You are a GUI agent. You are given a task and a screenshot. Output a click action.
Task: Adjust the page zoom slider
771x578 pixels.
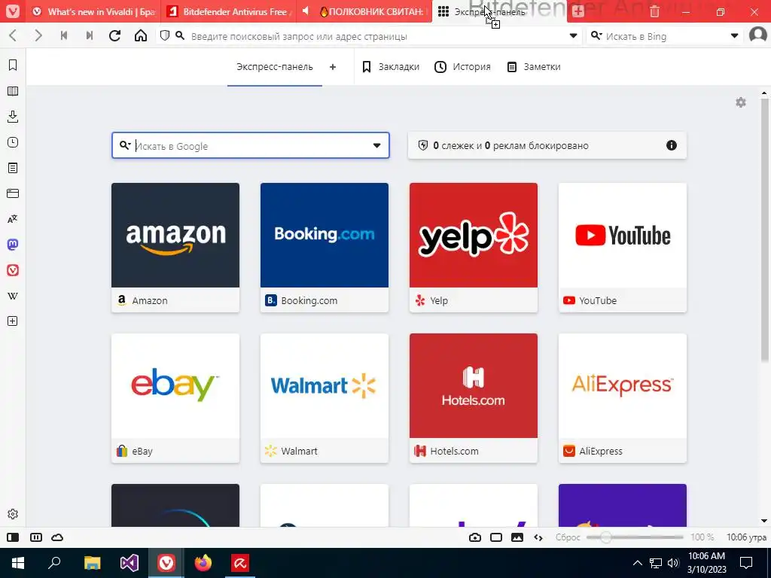pos(635,537)
